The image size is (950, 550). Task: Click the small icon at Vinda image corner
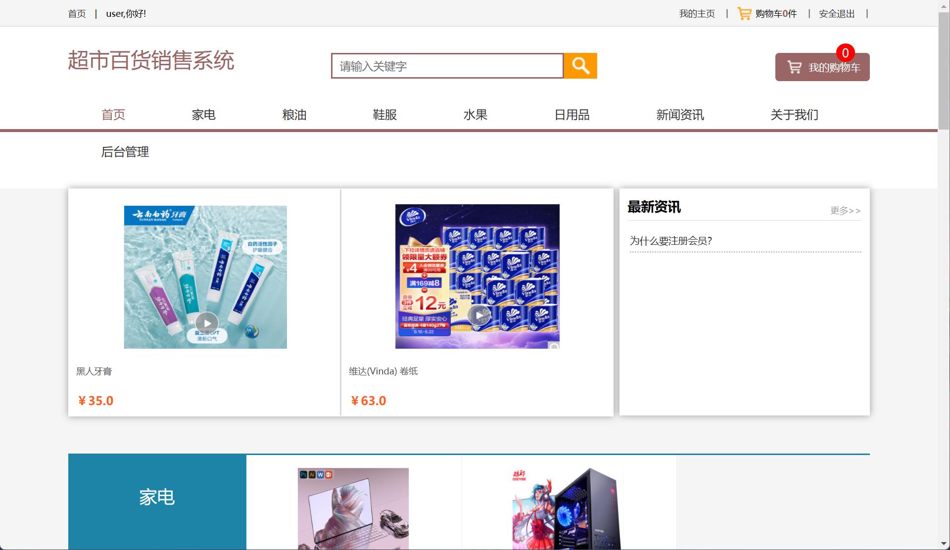554,346
